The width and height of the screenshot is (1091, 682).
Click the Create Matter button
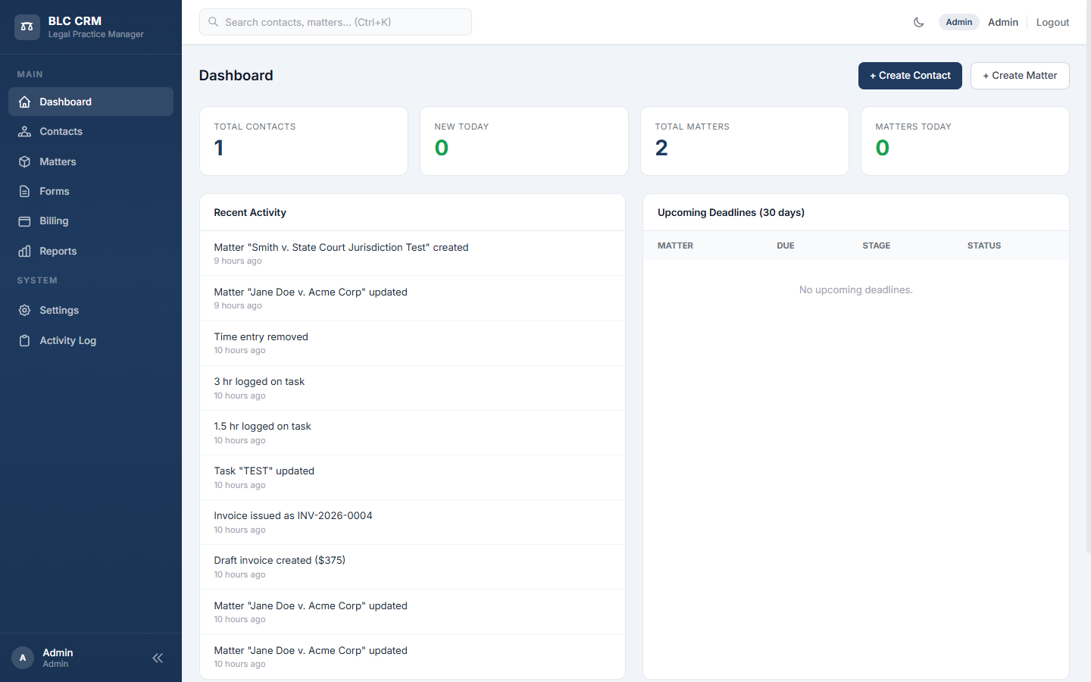click(x=1020, y=76)
